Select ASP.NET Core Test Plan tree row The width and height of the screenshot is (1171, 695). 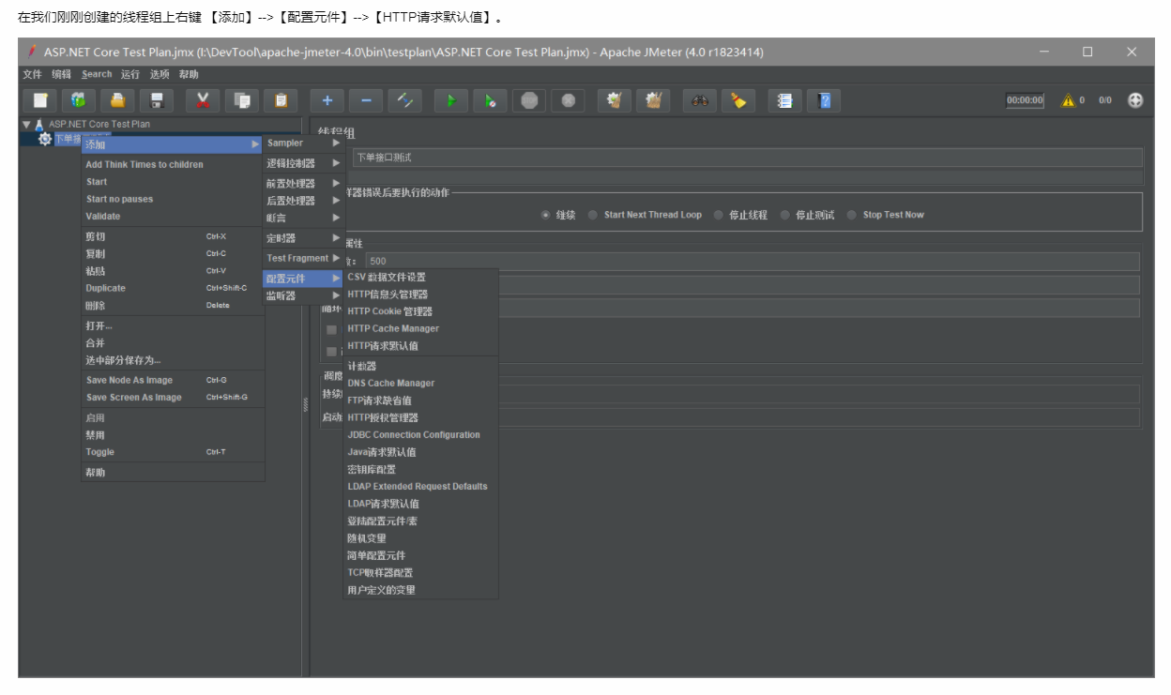99,124
